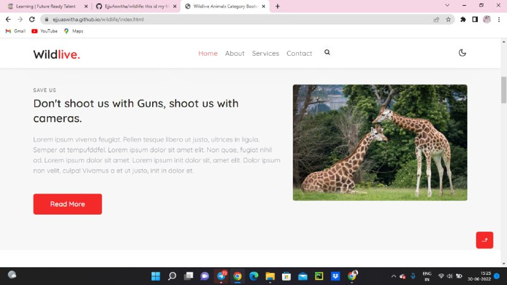
Task: Bookmark this page with star icon
Action: click(448, 20)
